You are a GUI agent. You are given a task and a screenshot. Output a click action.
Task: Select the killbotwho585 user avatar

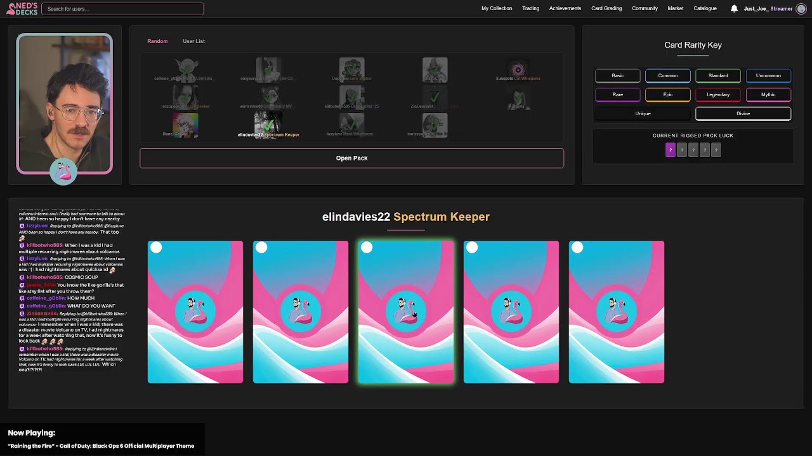[351, 98]
